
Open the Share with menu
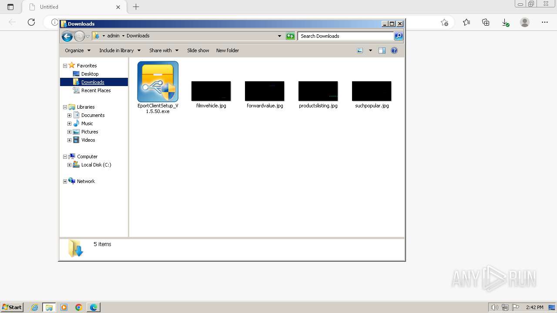[x=163, y=50]
